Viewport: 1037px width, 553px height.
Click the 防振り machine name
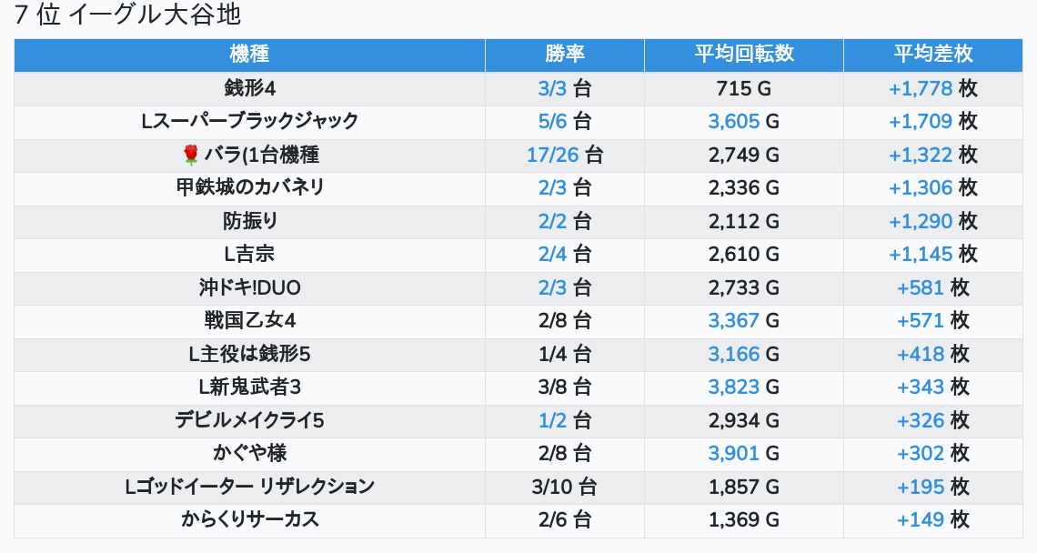pos(249,221)
